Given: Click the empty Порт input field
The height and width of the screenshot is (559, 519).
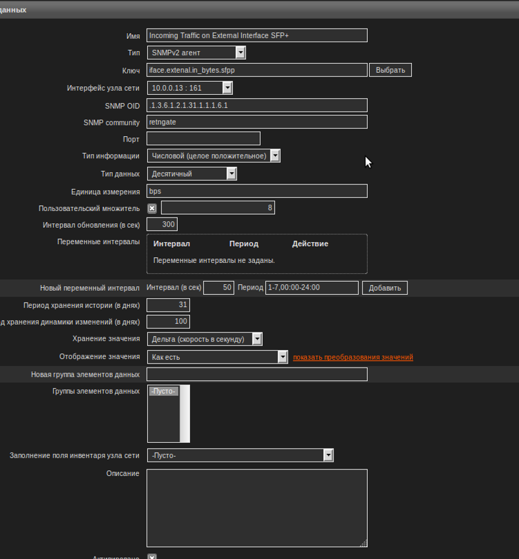Looking at the screenshot, I should (x=204, y=139).
